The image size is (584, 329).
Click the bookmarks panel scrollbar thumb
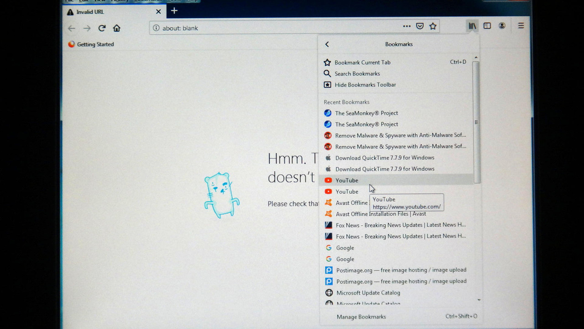[x=476, y=122]
